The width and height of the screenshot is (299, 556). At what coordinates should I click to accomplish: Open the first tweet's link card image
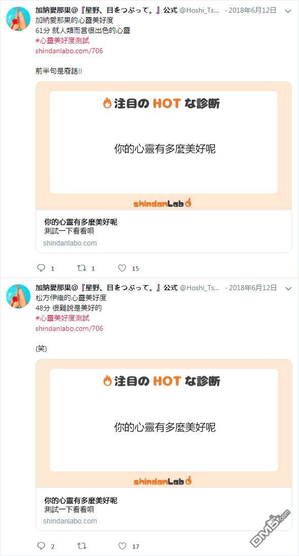(163, 146)
